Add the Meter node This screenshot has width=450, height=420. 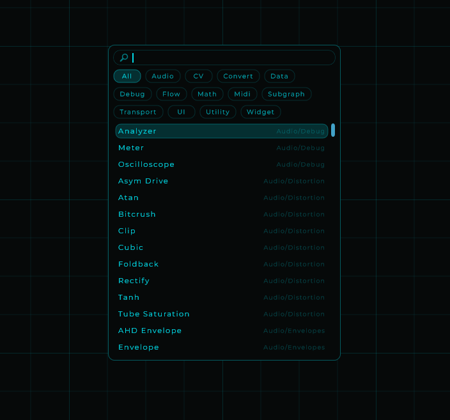pyautogui.click(x=222, y=148)
